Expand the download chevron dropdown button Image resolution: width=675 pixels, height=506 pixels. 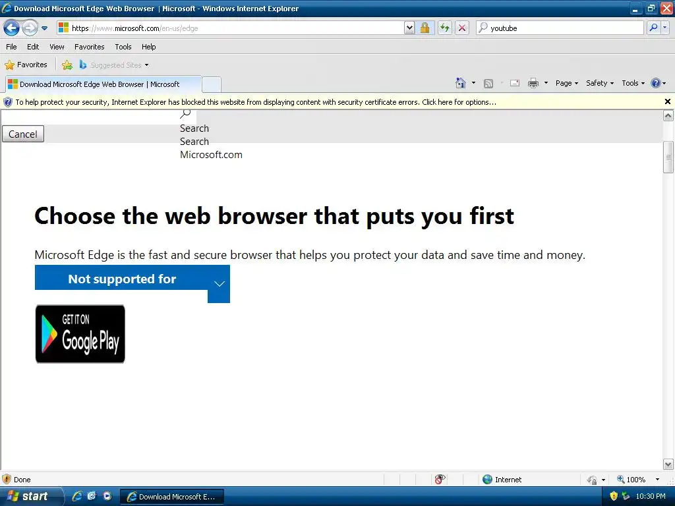click(x=219, y=284)
